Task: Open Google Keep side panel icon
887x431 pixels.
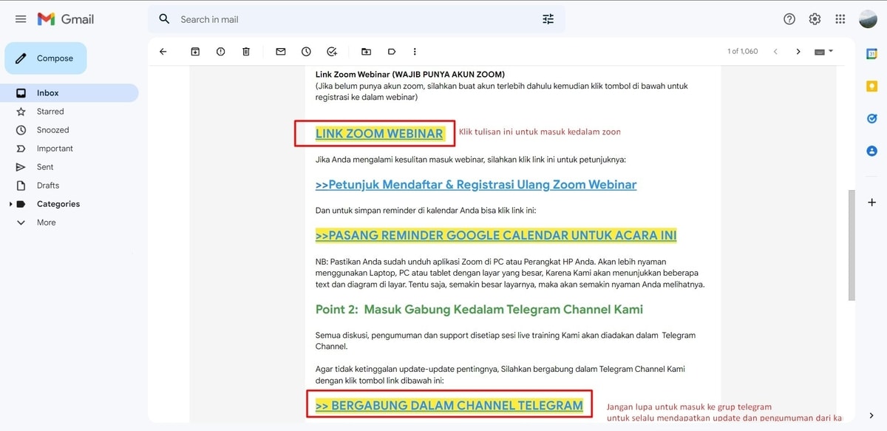Action: pyautogui.click(x=871, y=86)
